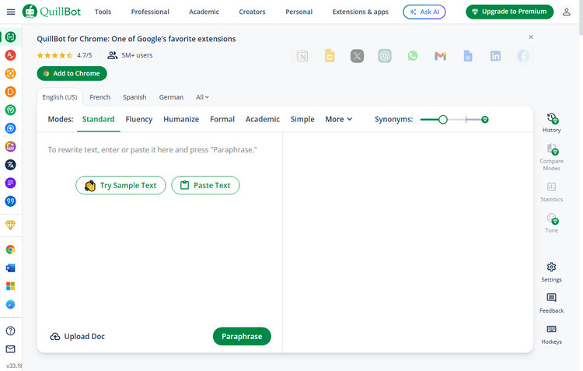Switch to the French language tab

point(99,97)
